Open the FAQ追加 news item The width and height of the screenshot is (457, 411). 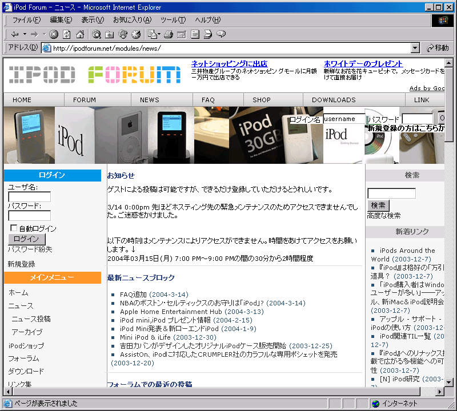pyautogui.click(x=133, y=295)
